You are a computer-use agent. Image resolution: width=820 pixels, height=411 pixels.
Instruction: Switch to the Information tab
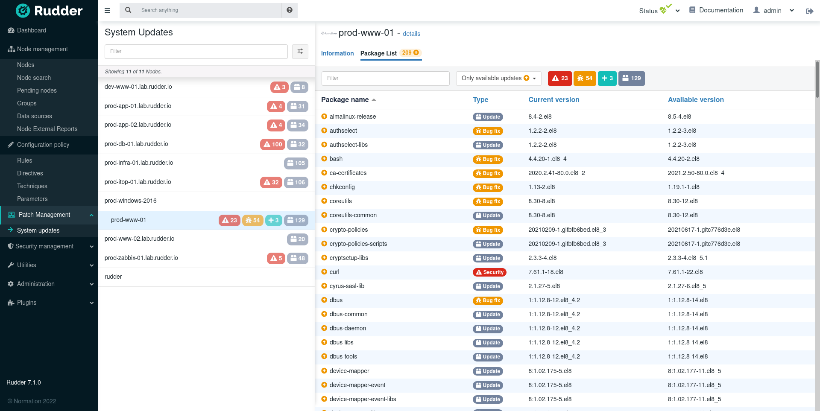(x=337, y=53)
